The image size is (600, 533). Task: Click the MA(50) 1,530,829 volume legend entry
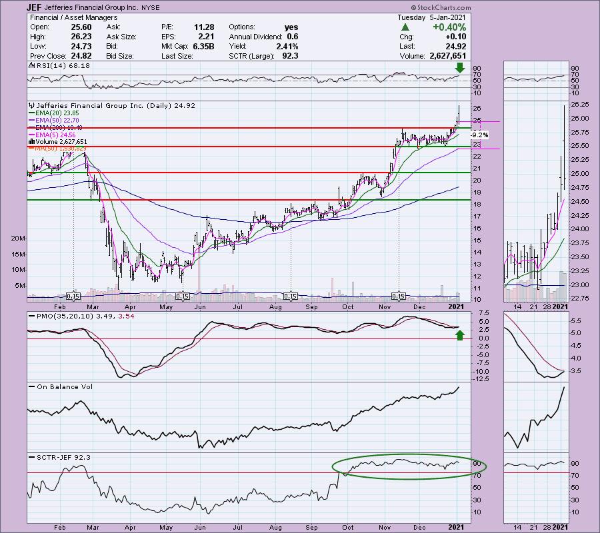point(61,149)
